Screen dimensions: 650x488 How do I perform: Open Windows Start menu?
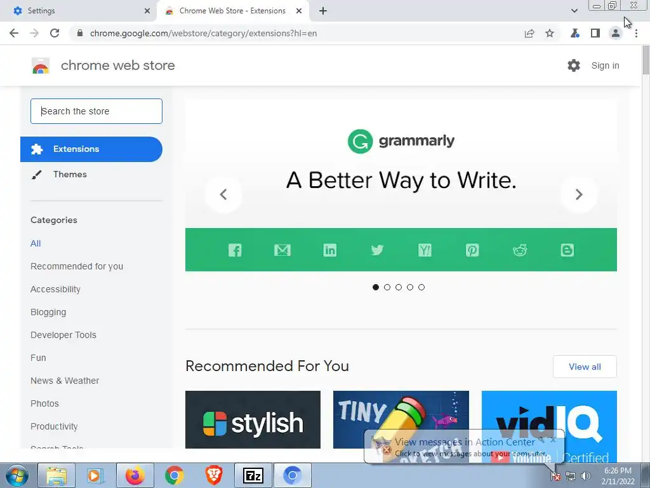pyautogui.click(x=17, y=475)
